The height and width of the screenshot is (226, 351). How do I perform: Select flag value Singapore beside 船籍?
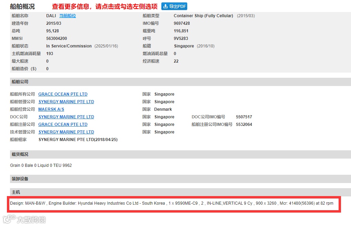[184, 46]
